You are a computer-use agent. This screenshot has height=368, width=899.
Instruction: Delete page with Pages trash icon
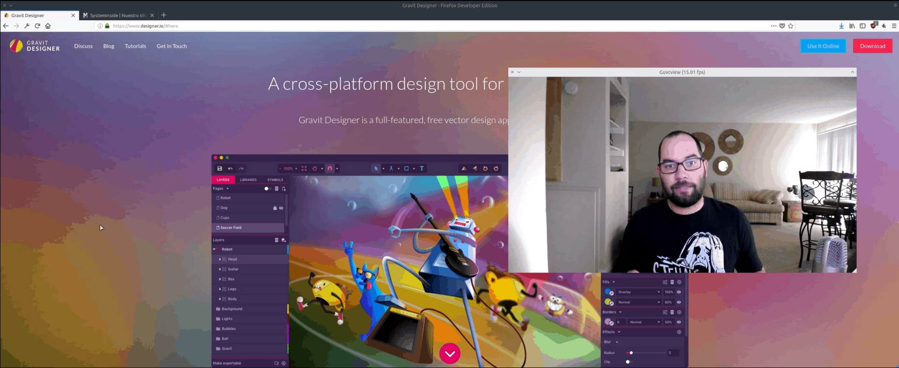[276, 189]
